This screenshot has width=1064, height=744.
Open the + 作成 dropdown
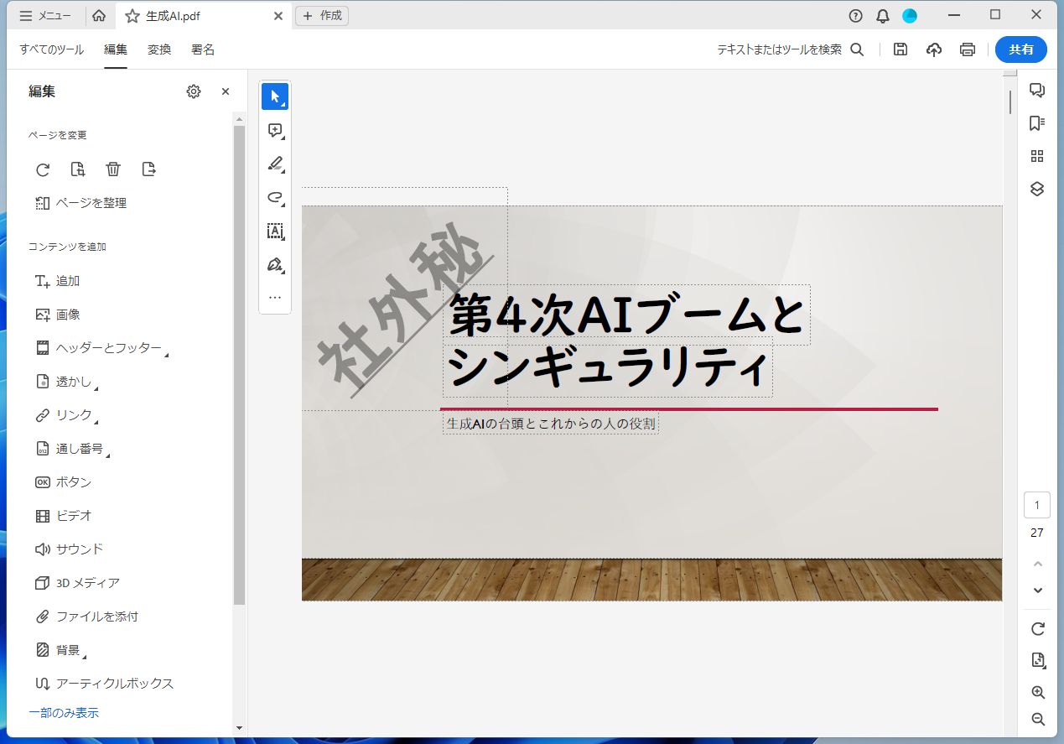point(322,15)
